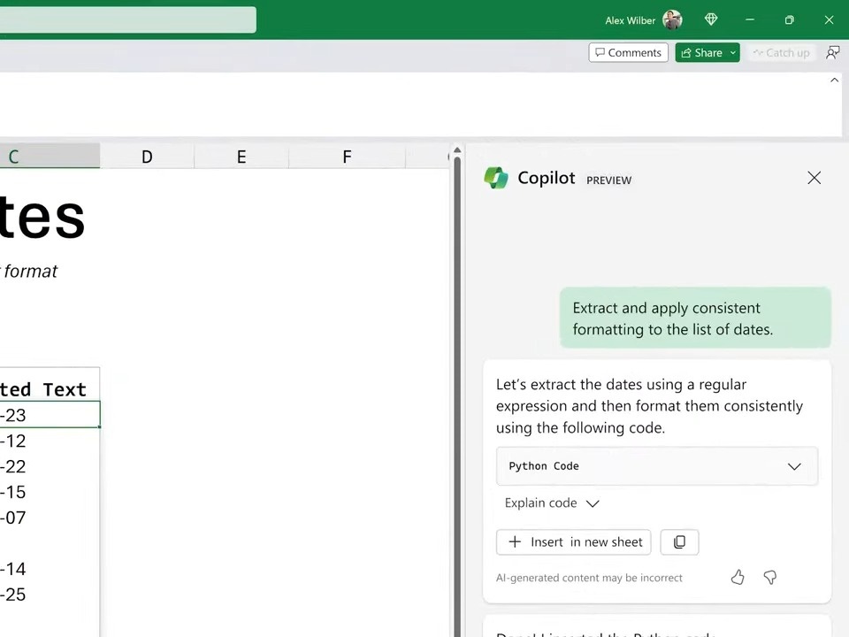Click the Alex Wilber user name

[630, 20]
